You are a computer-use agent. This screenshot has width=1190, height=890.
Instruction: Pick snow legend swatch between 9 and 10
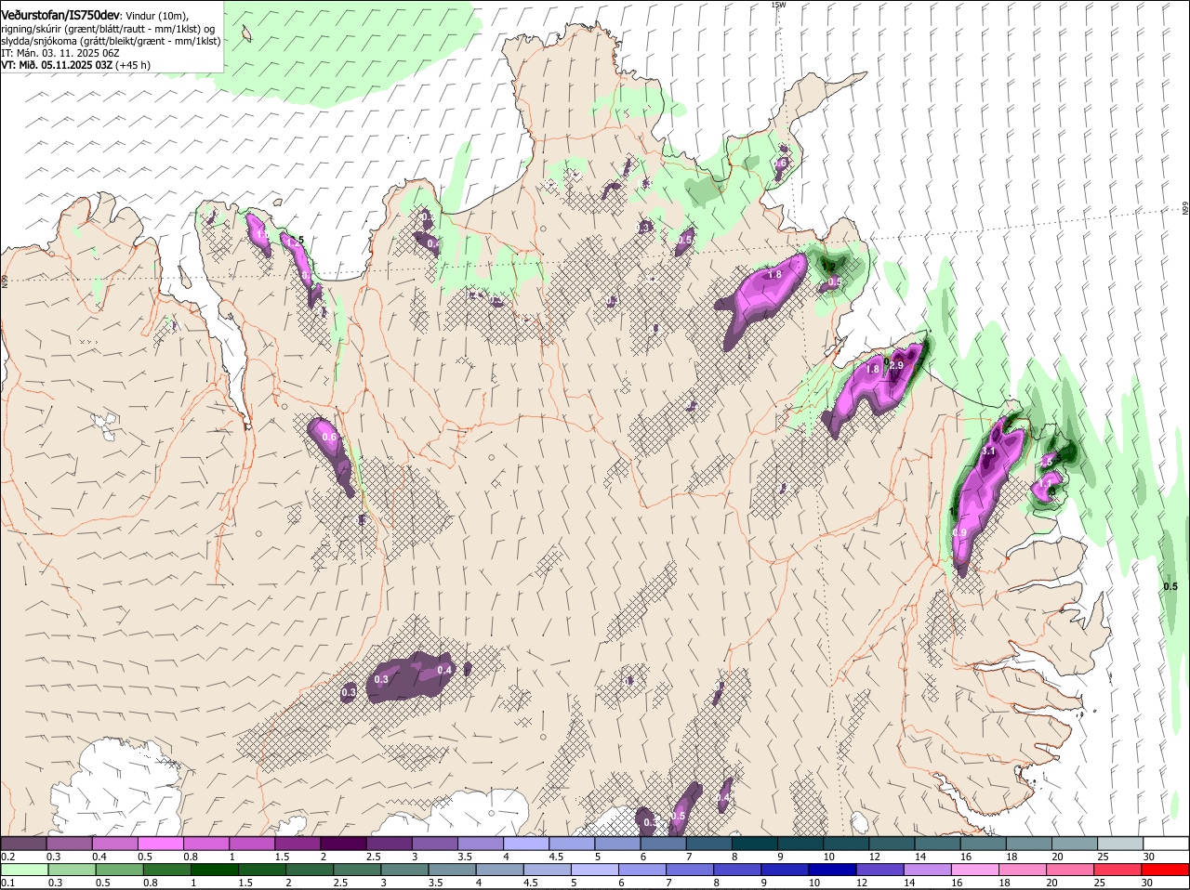click(800, 843)
